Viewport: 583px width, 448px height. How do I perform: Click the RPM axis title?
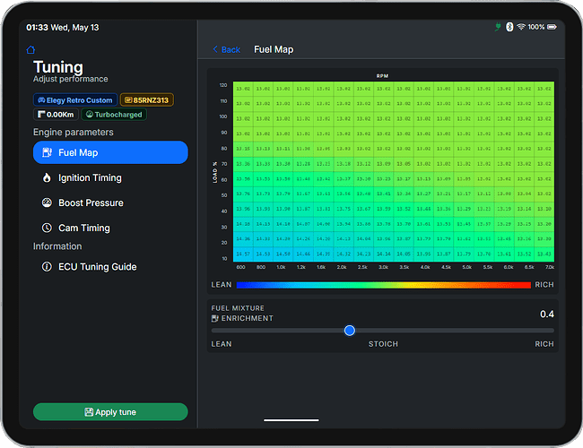(x=382, y=76)
